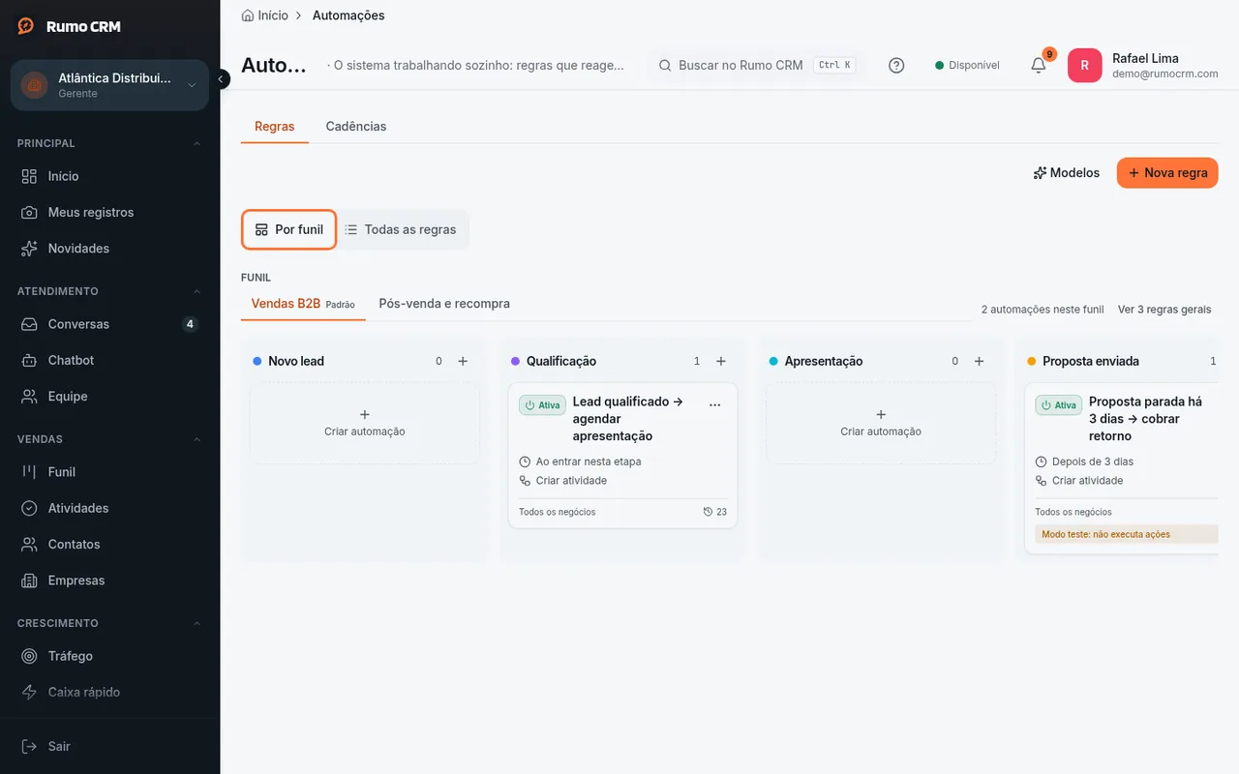Open notifications bell icon
Viewport: 1239px width, 774px height.
[x=1039, y=65]
